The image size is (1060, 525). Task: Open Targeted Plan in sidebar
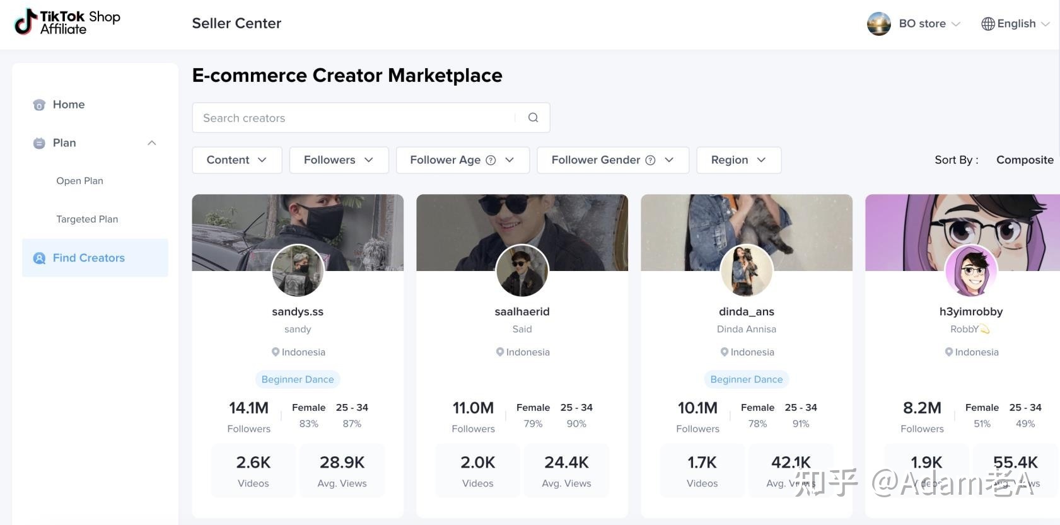[87, 219]
